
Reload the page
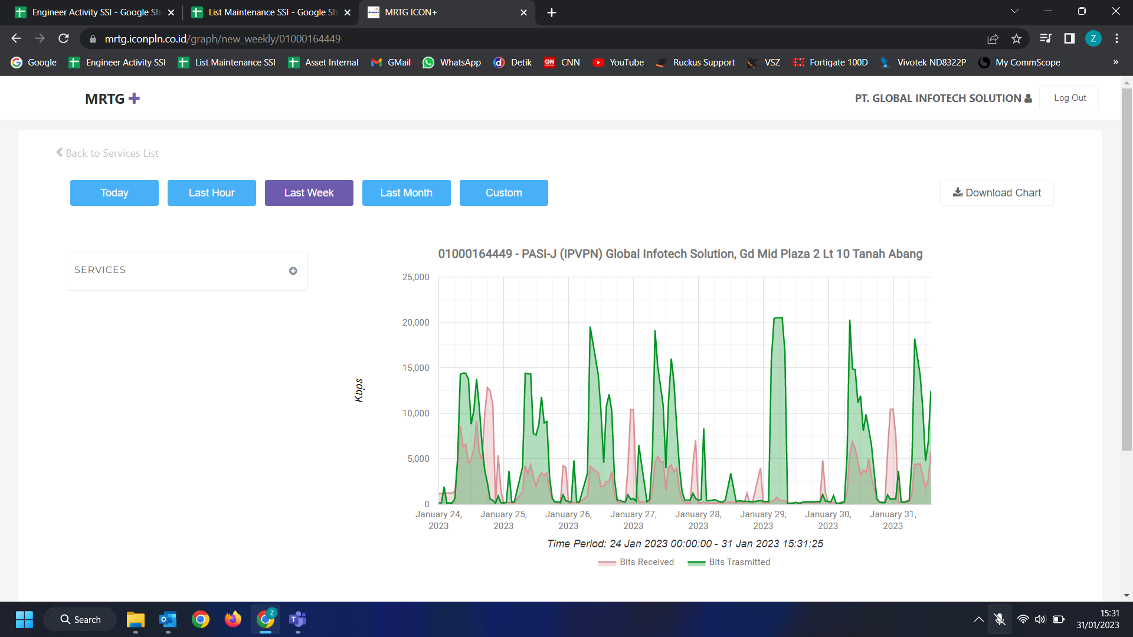point(64,39)
